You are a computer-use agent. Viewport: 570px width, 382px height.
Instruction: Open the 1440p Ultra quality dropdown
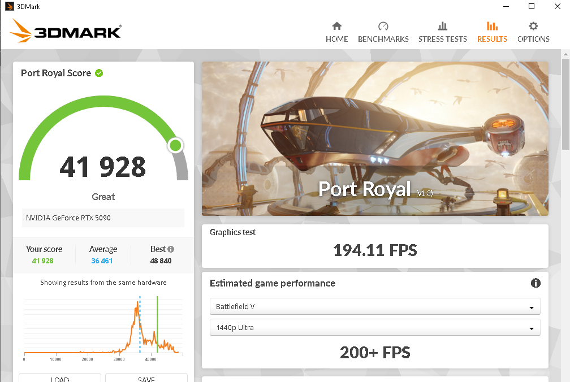(375, 328)
